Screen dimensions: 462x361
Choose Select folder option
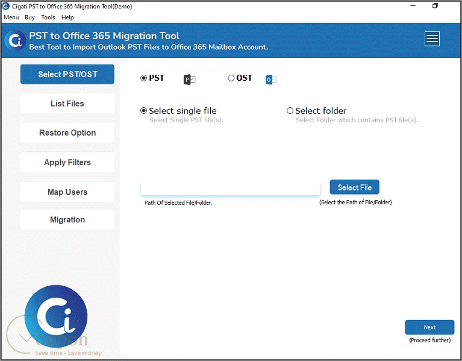click(x=290, y=110)
